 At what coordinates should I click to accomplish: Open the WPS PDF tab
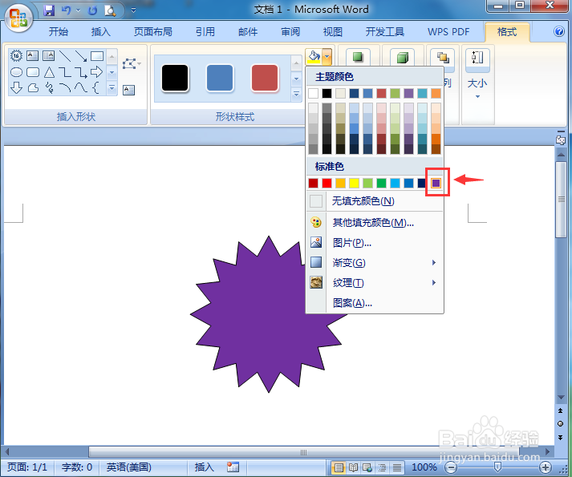(x=448, y=32)
